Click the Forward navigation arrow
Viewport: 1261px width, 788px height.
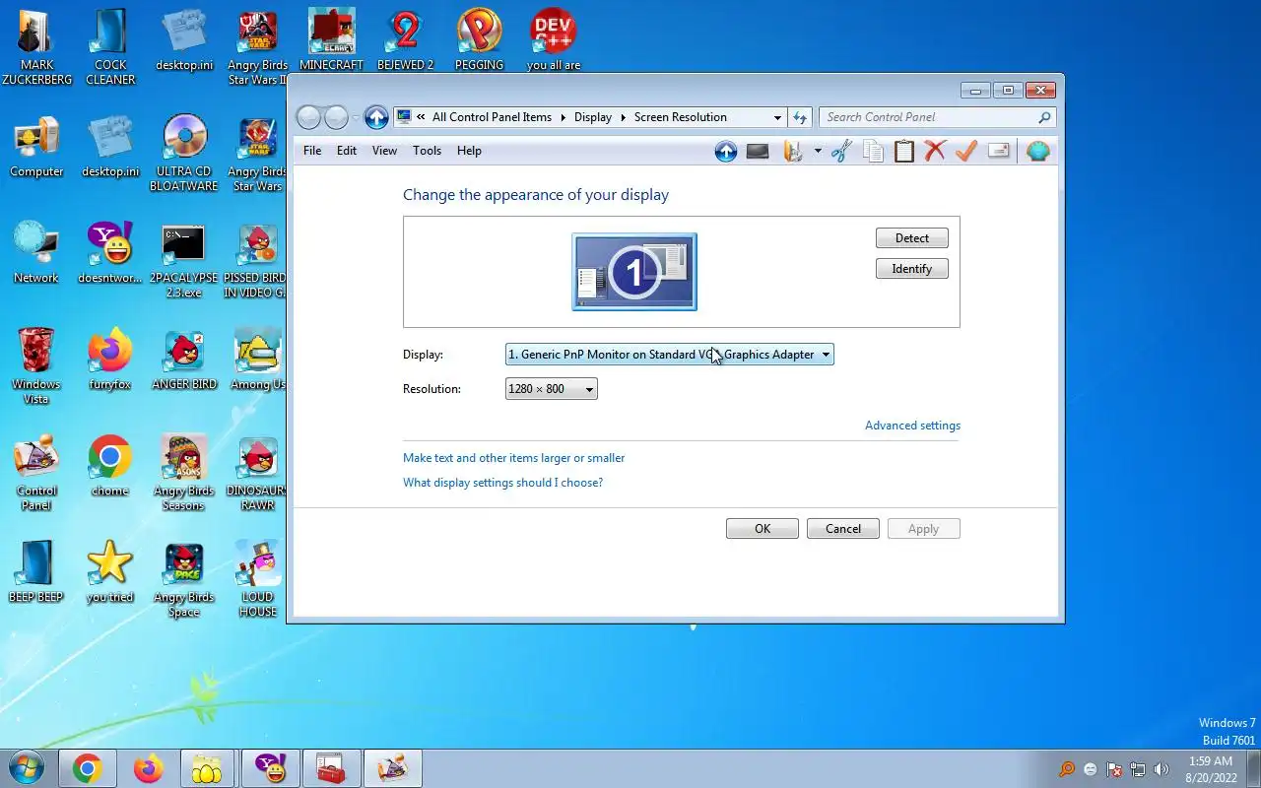[337, 117]
